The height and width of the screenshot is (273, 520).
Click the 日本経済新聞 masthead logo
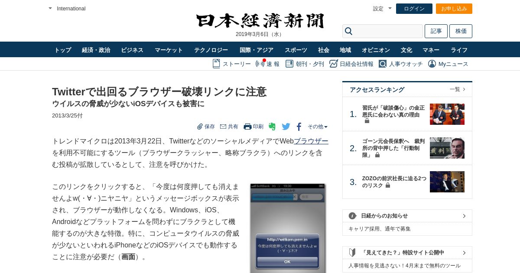tap(260, 21)
